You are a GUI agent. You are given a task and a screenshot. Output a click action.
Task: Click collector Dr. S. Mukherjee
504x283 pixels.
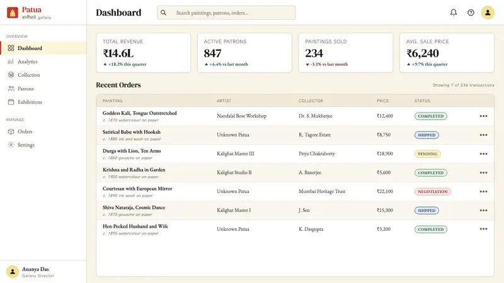pos(316,116)
